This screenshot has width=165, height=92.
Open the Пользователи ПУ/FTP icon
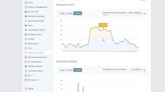point(26,30)
